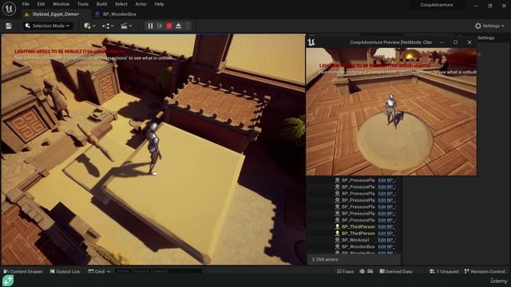The width and height of the screenshot is (511, 287).
Task: Open the Edit menu
Action: point(41,4)
